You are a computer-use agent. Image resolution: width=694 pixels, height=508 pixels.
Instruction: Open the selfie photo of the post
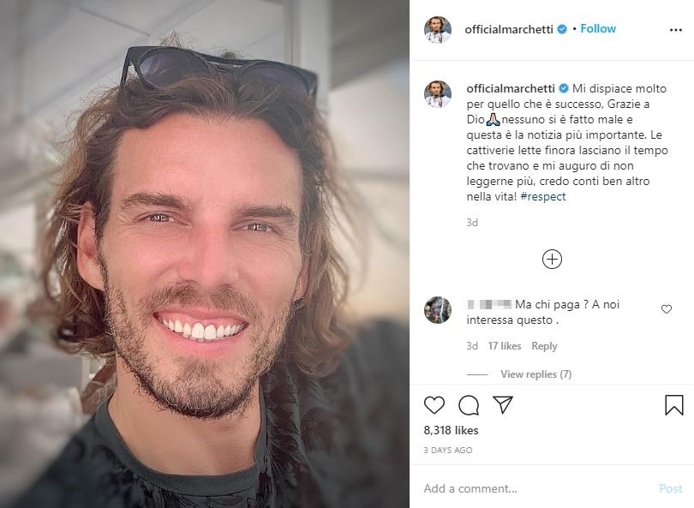[205, 254]
